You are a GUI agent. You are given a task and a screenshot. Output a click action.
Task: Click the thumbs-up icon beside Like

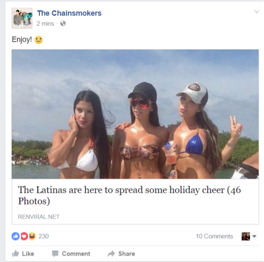tap(15, 253)
